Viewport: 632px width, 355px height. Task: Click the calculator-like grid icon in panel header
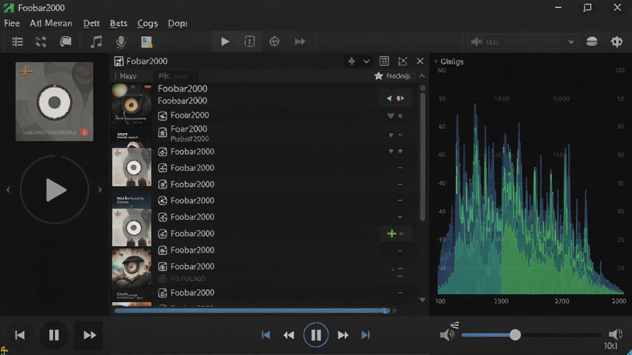(x=384, y=61)
